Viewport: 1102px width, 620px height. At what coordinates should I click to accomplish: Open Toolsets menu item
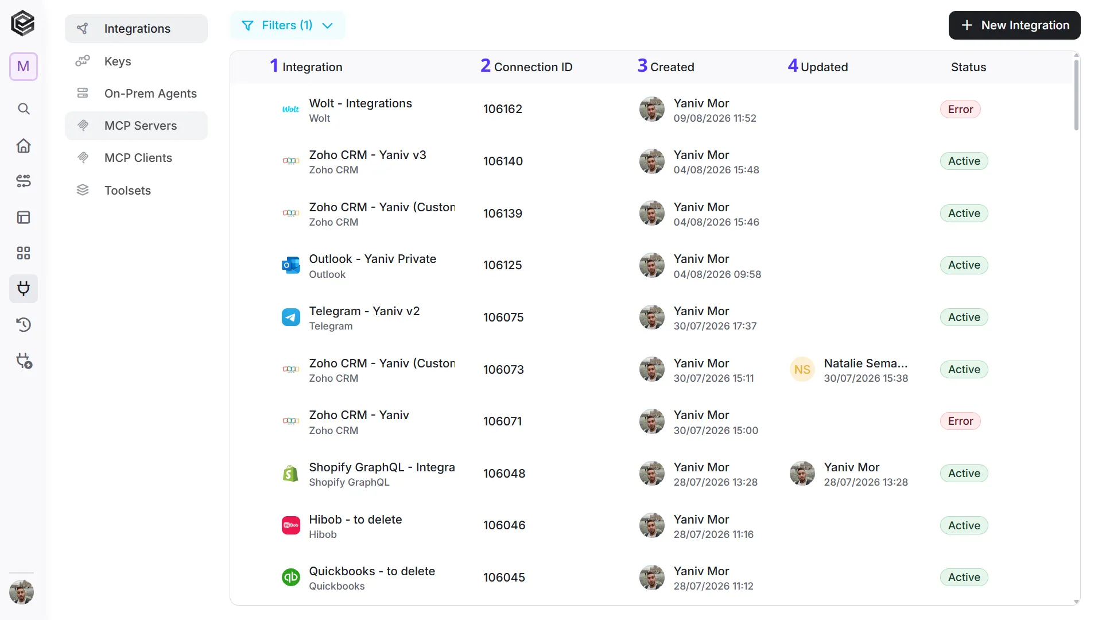point(137,191)
